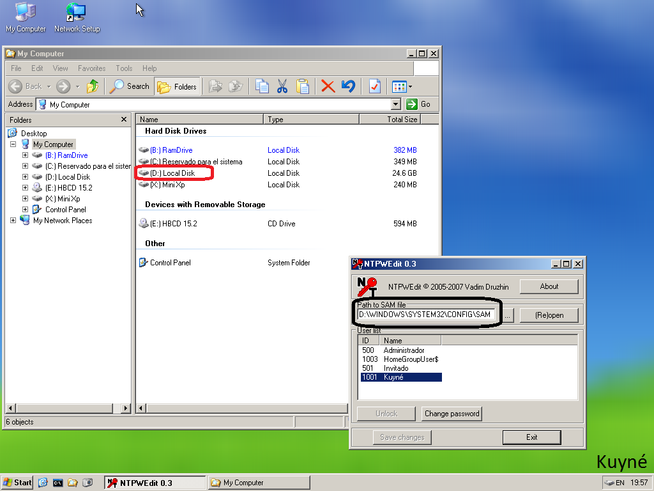This screenshot has width=654, height=491.
Task: Select user Kuyné in user list
Action: [401, 377]
